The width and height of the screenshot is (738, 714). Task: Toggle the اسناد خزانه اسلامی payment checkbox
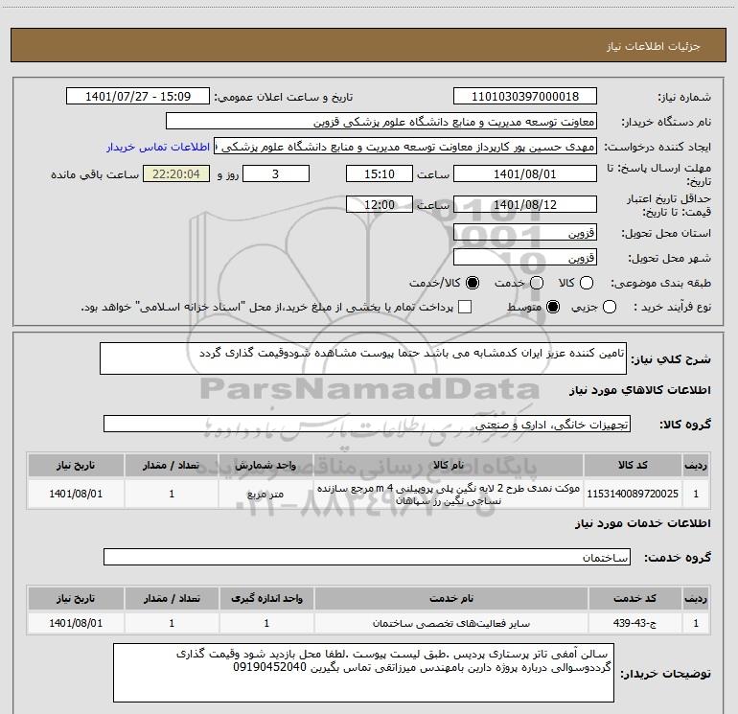coord(465,308)
